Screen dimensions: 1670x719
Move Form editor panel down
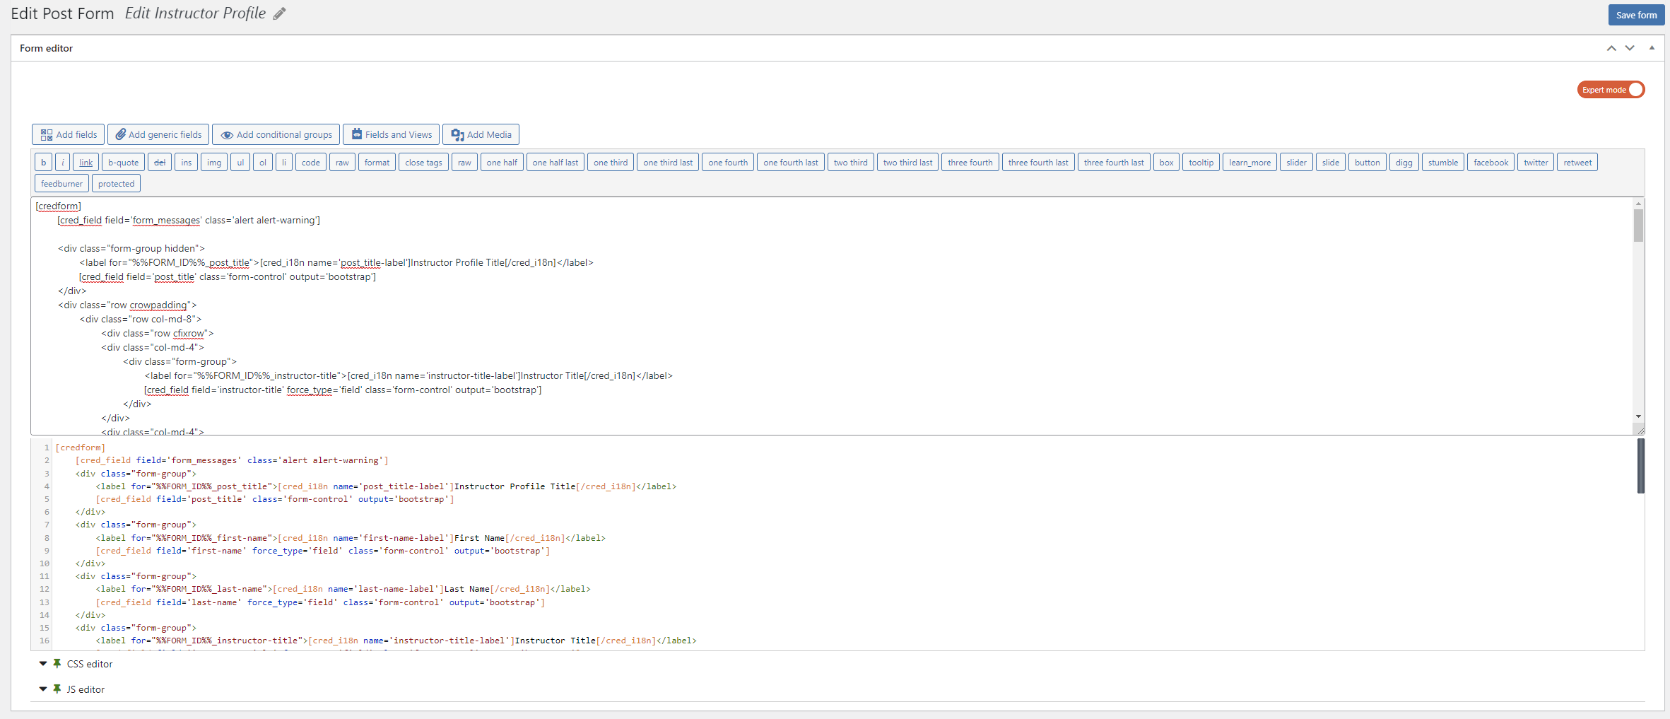click(1630, 48)
